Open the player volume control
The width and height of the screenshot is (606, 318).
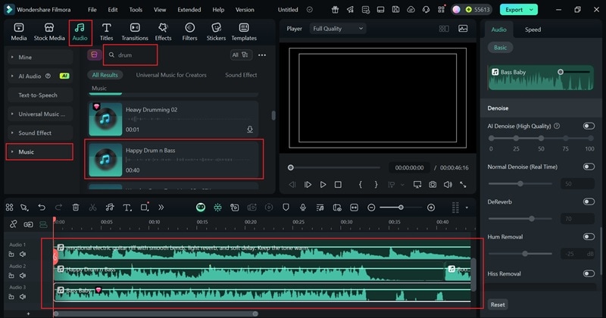click(x=448, y=185)
